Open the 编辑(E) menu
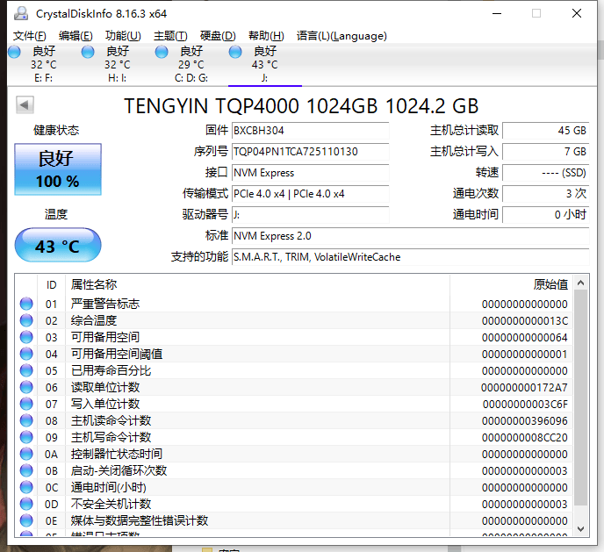The height and width of the screenshot is (552, 604). click(75, 36)
